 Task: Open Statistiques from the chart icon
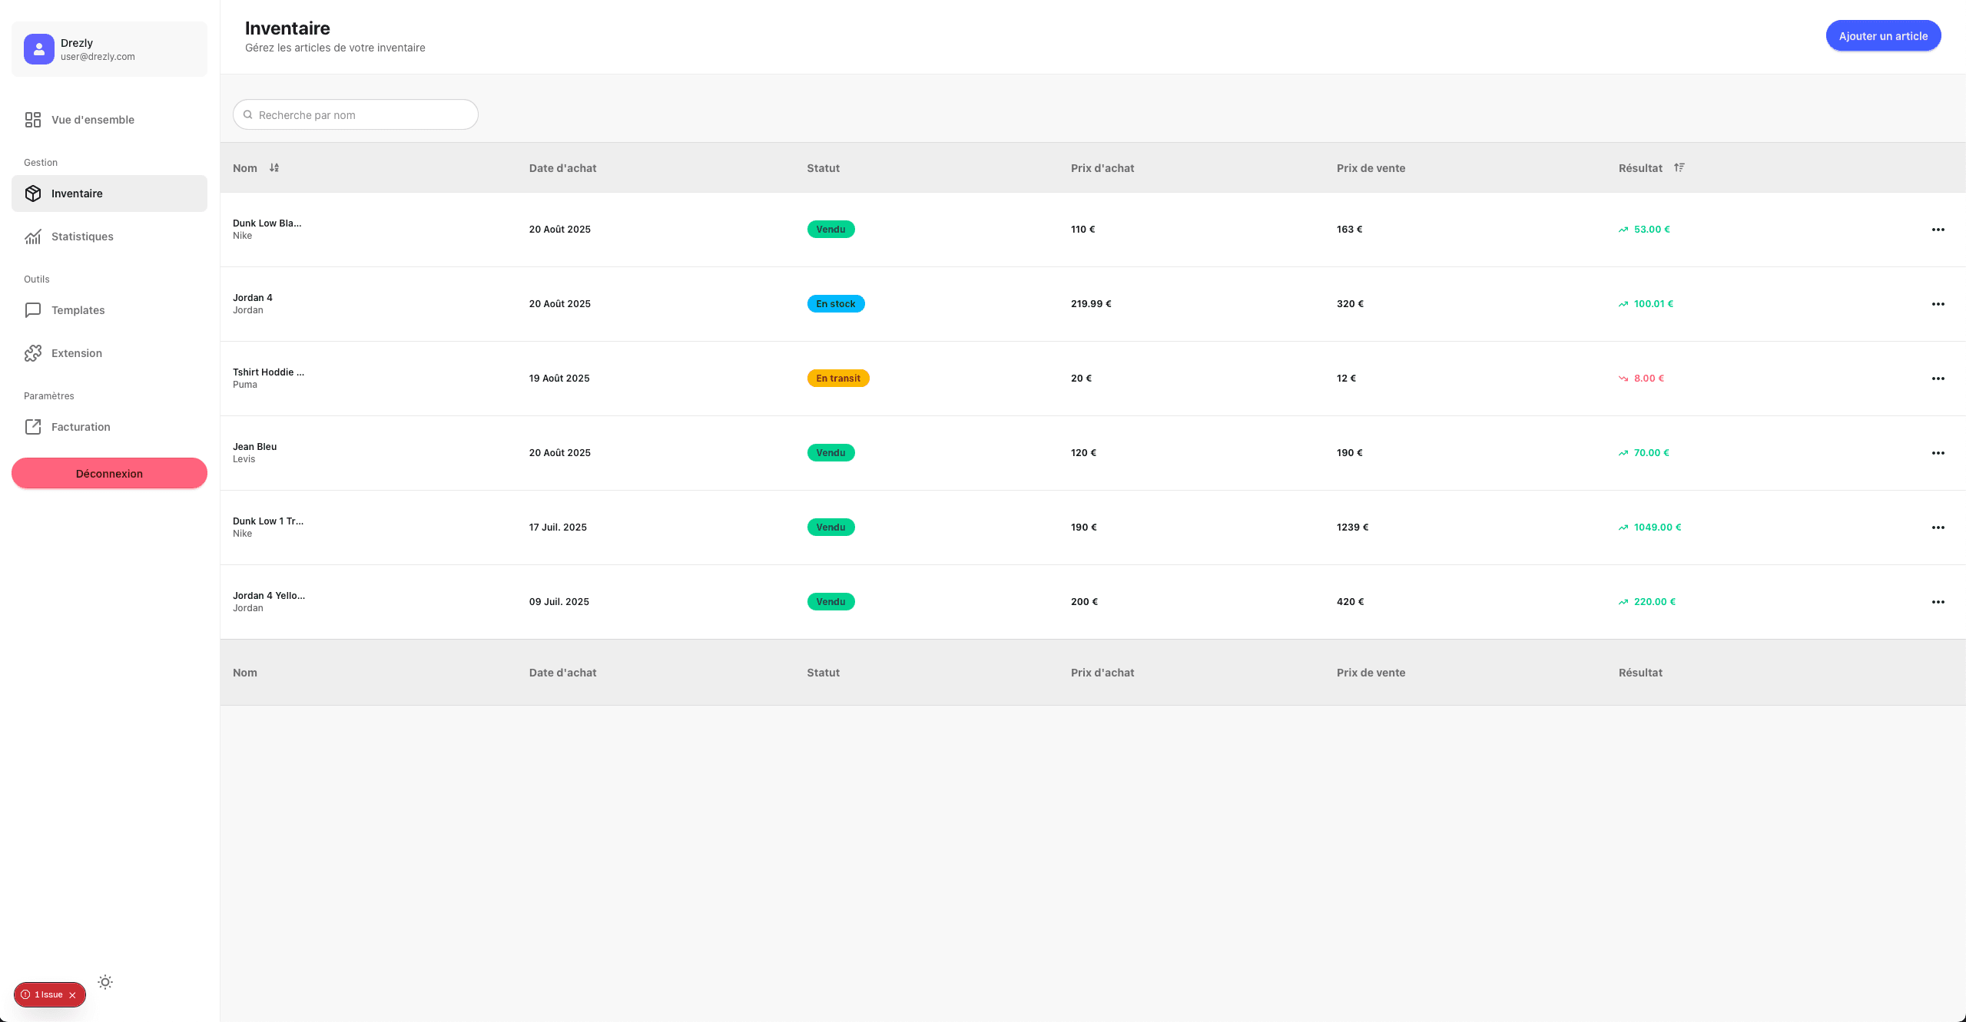pos(32,236)
